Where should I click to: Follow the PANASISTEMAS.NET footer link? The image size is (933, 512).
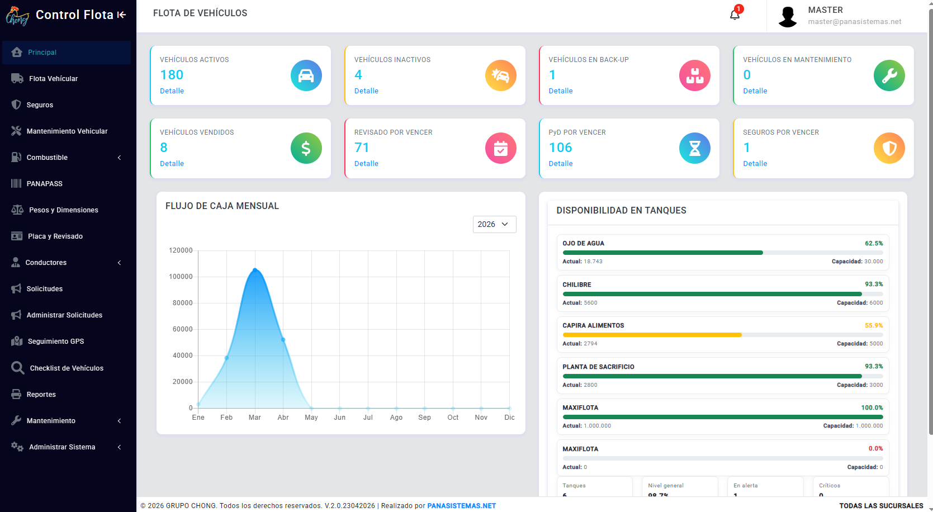461,506
